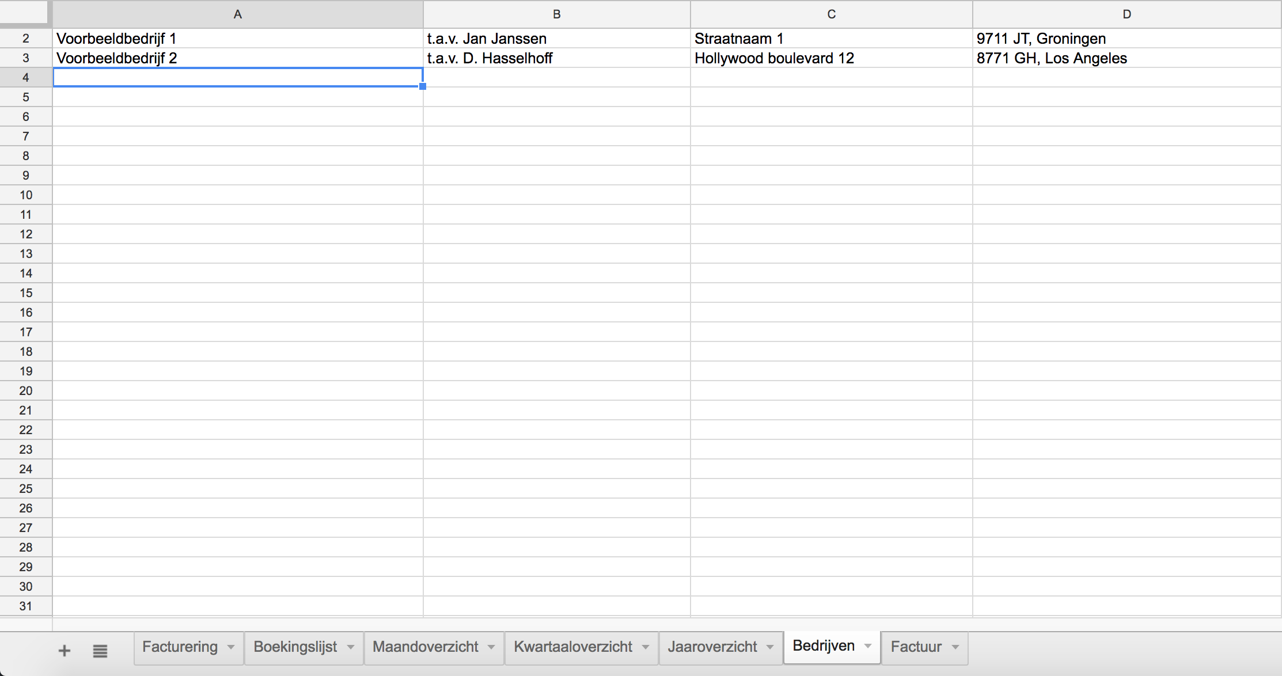Click the fill handle of cell A4
Screen dimensions: 1282x676
423,86
